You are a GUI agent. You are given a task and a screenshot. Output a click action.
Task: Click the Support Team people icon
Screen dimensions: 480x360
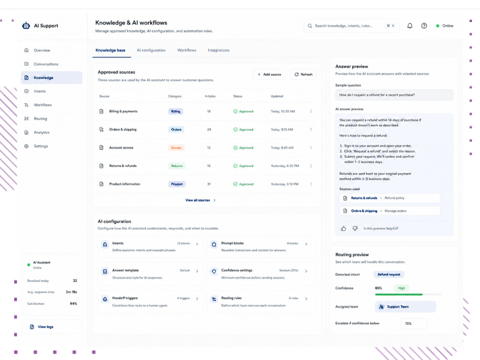pos(381,307)
